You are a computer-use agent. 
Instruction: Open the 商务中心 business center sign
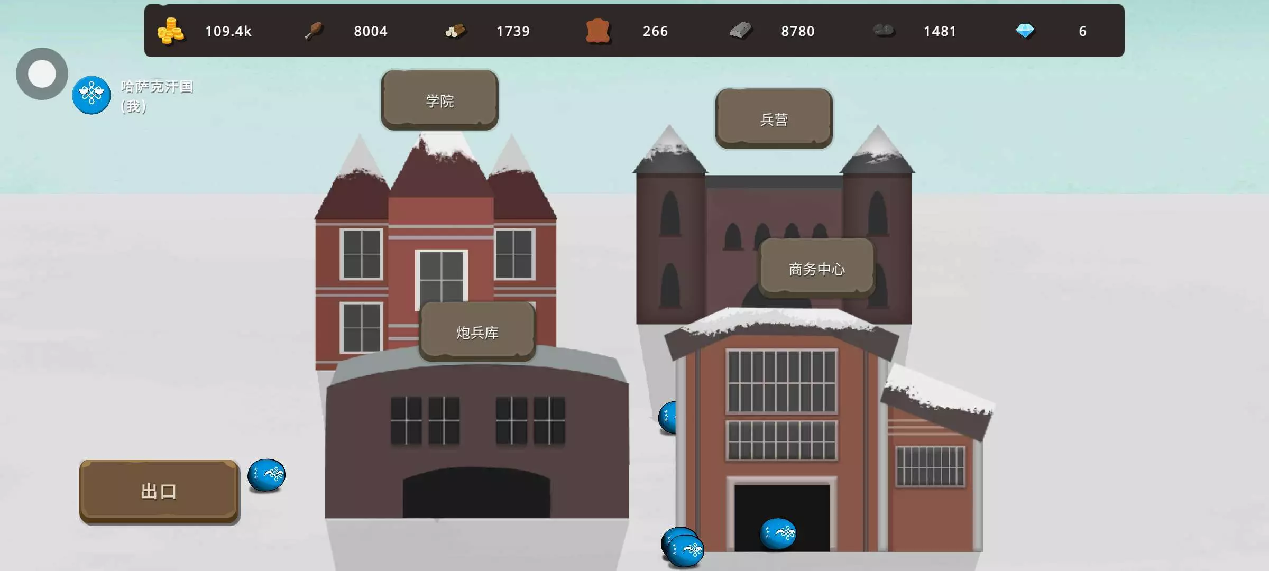[x=816, y=269]
